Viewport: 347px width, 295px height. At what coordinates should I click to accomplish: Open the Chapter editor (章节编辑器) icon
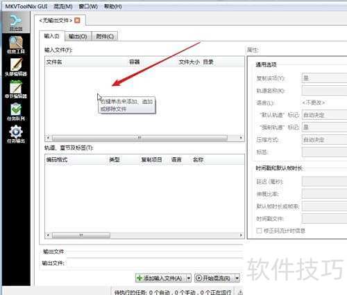(16, 89)
